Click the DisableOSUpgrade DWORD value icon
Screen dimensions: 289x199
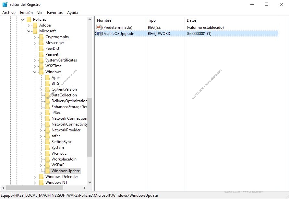click(x=99, y=33)
